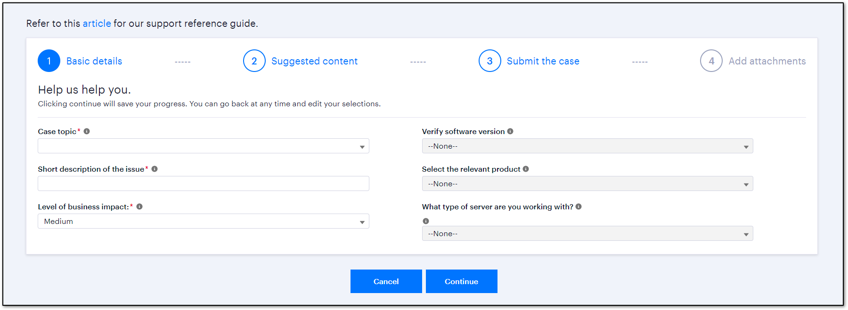The width and height of the screenshot is (848, 310).
Task: Click info icon beside Short description label
Action: click(x=155, y=169)
